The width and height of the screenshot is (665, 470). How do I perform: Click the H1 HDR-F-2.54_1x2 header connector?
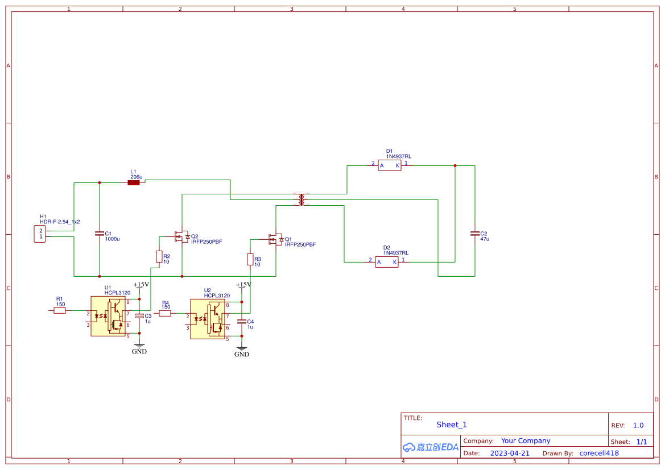39,233
